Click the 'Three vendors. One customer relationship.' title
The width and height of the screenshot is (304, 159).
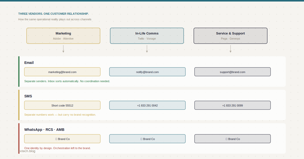click(x=53, y=14)
